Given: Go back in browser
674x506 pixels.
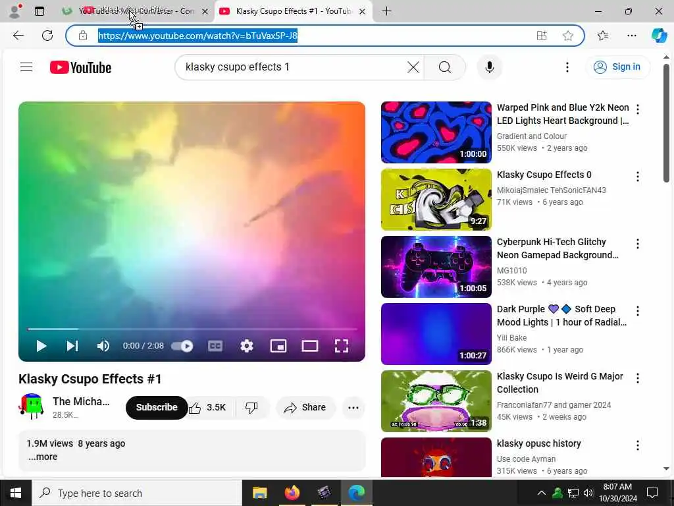Looking at the screenshot, I should (x=18, y=36).
